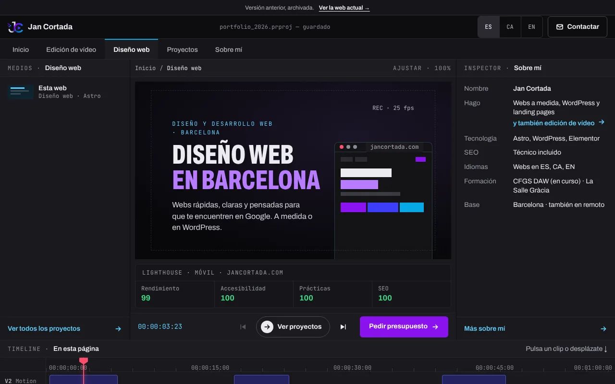Select the V2 clip near 00:00:15:00

click(261, 380)
